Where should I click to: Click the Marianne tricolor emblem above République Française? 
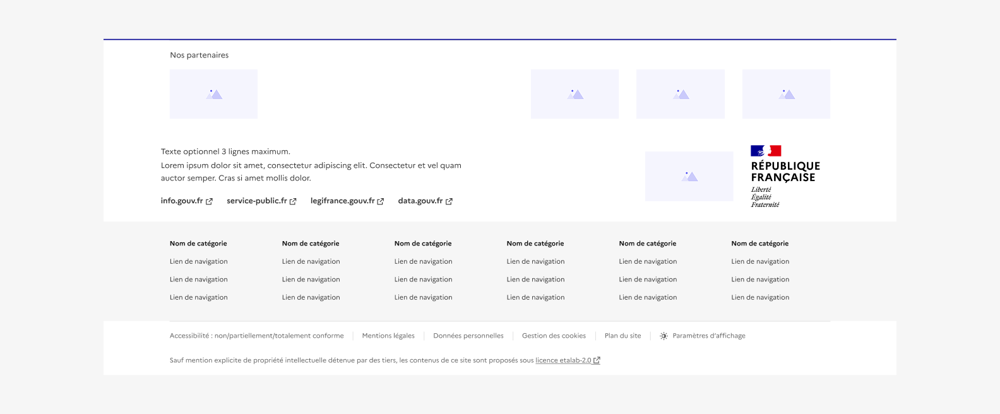pyautogui.click(x=766, y=151)
